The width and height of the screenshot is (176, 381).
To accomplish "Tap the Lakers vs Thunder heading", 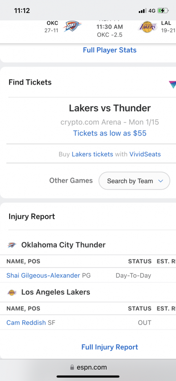I will coord(110,108).
